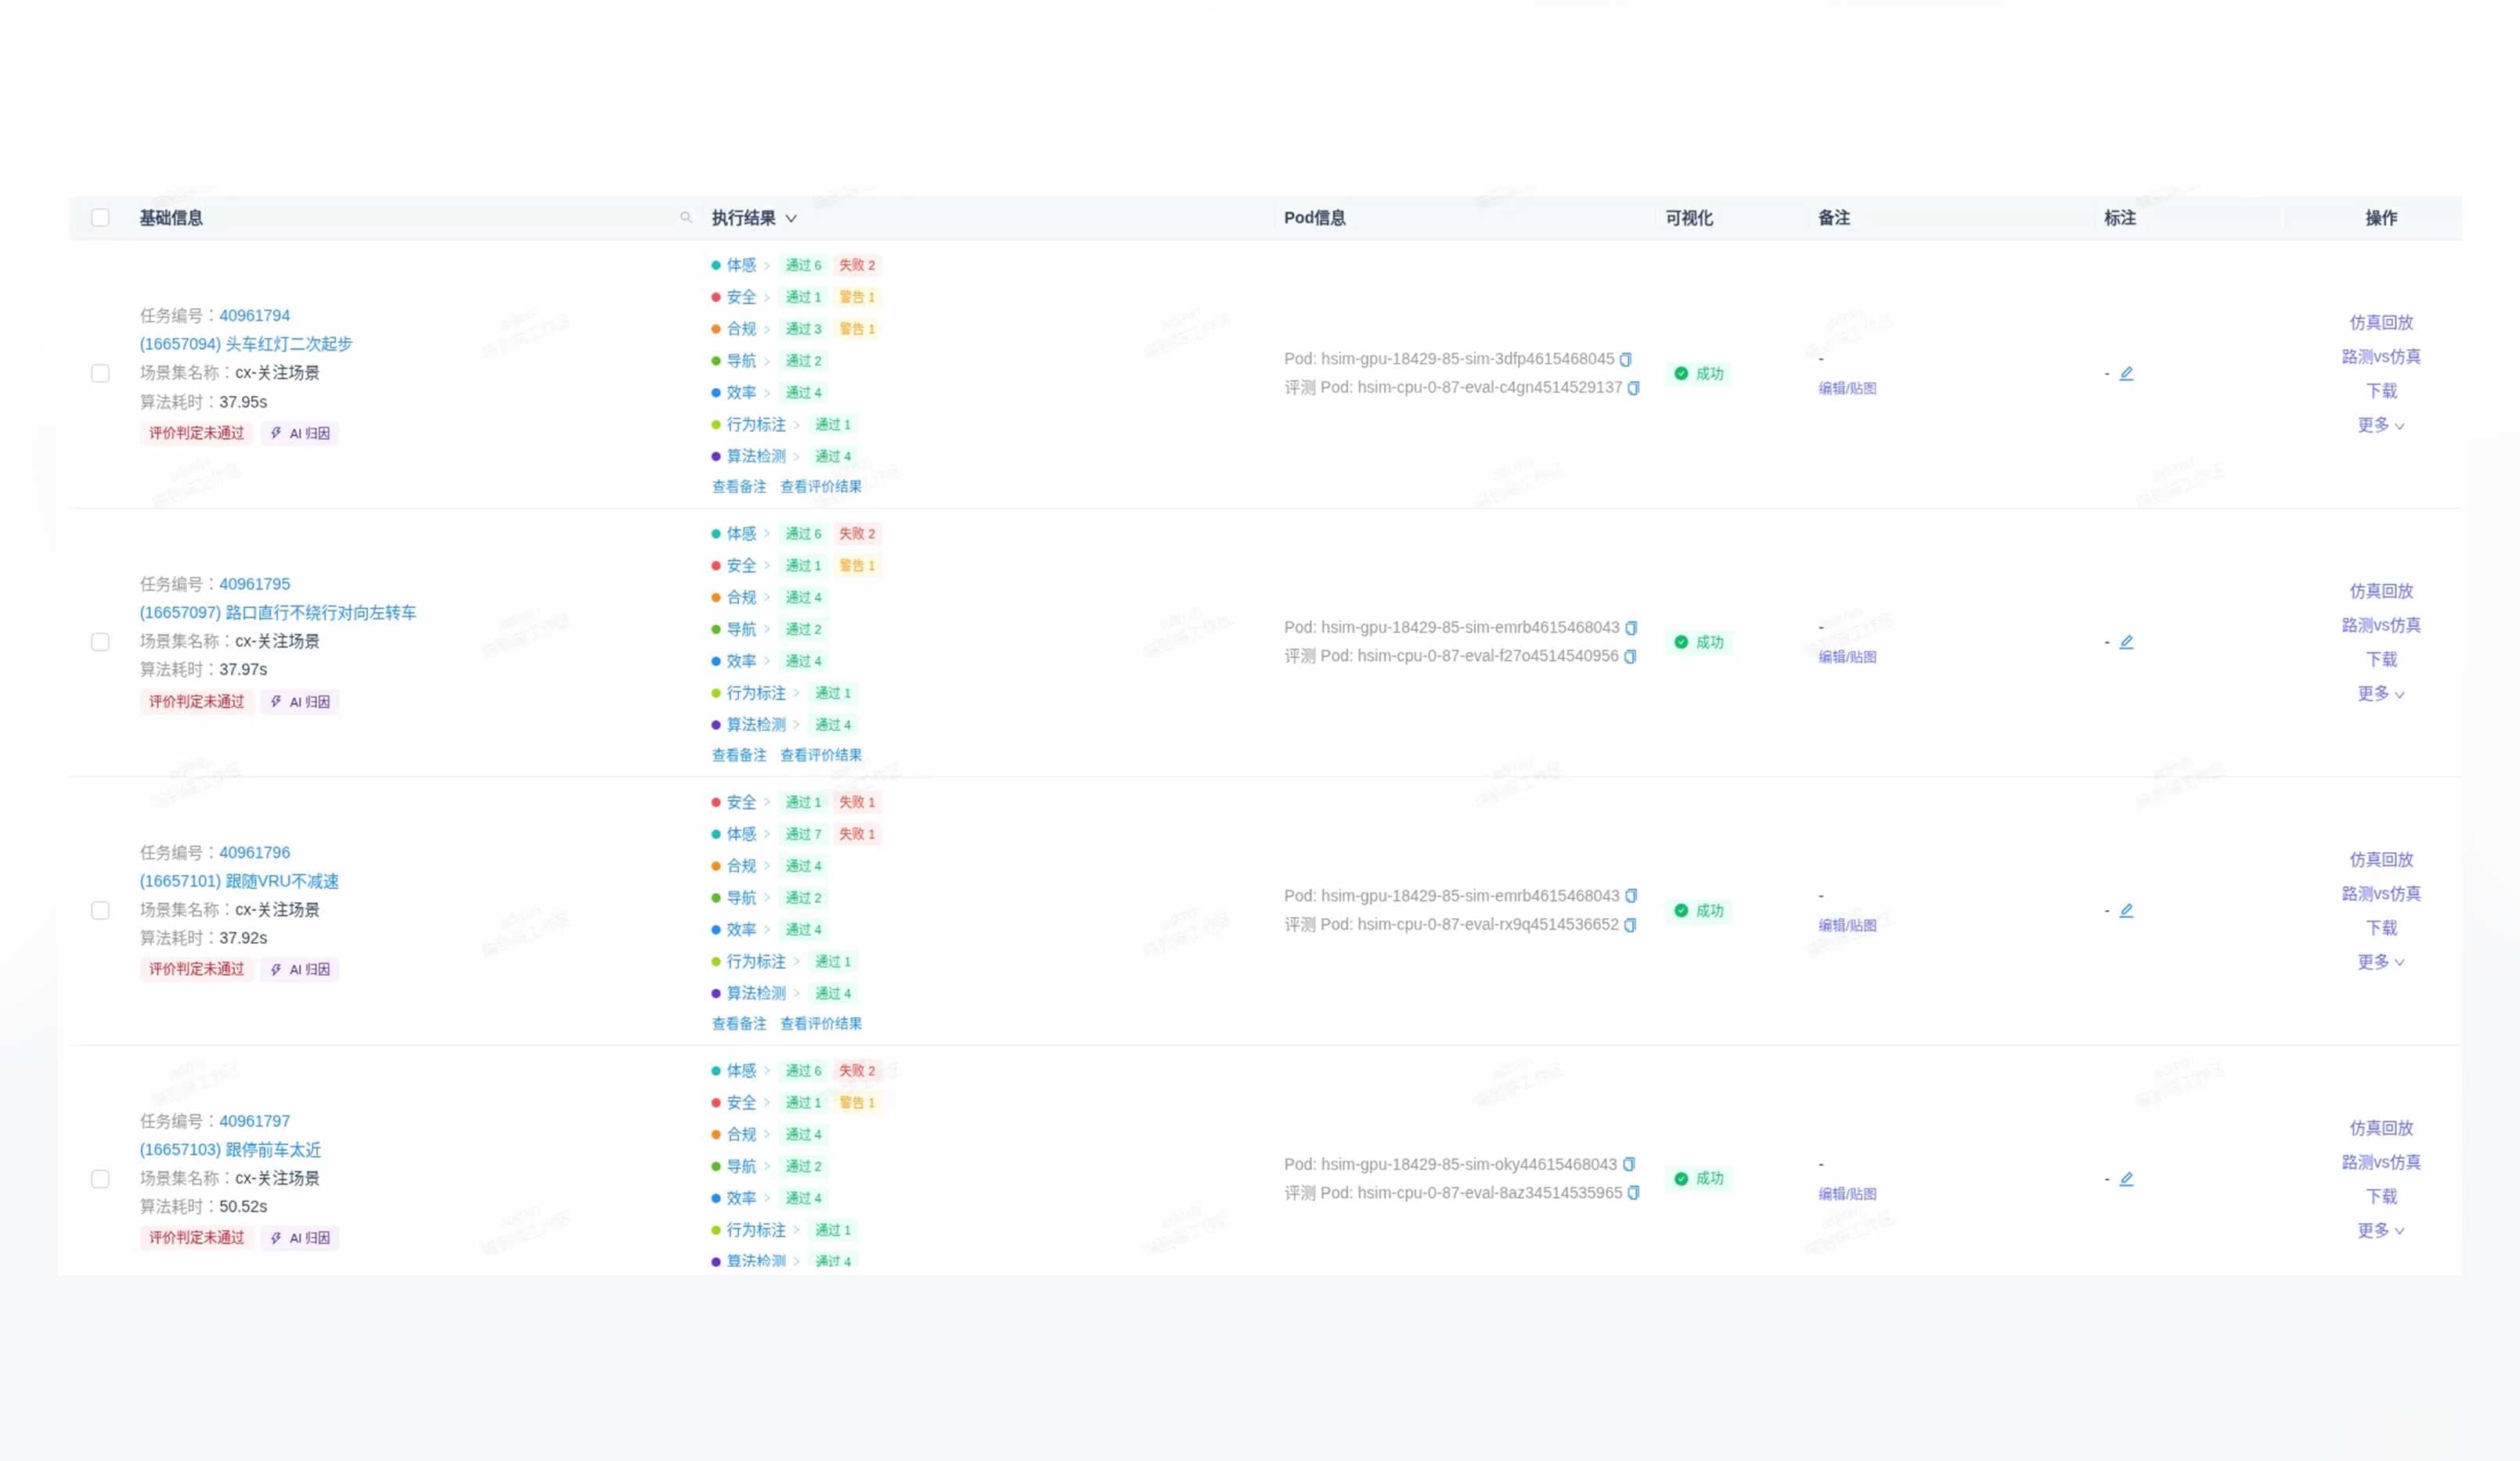Screen dimensions: 2520x1461
Task: Click AI 归因 tag on task 40961797
Action: point(300,1237)
